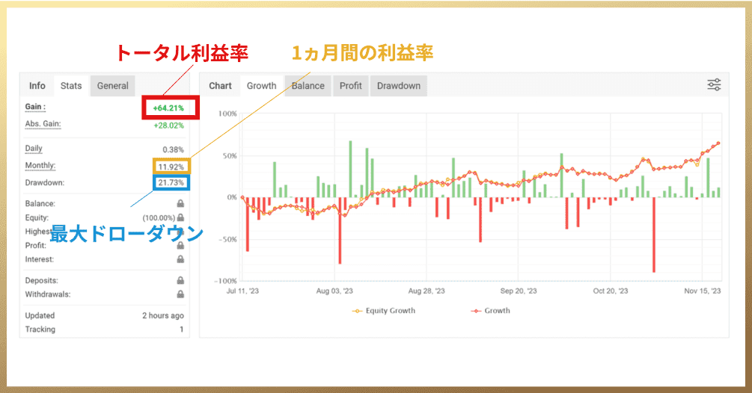Click the lock icon in the Profit row
The image size is (752, 393).
click(x=180, y=245)
